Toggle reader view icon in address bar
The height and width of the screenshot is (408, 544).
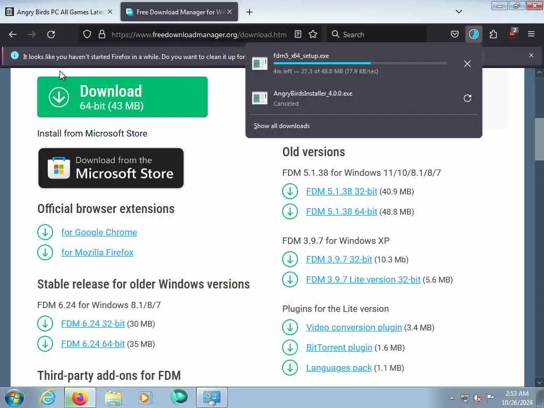pos(297,35)
